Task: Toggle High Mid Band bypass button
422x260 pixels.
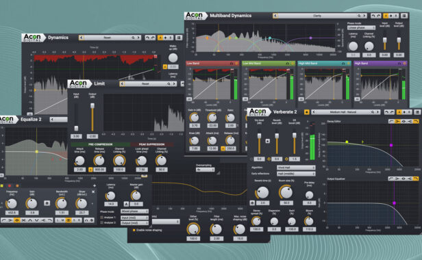Action: pos(349,64)
